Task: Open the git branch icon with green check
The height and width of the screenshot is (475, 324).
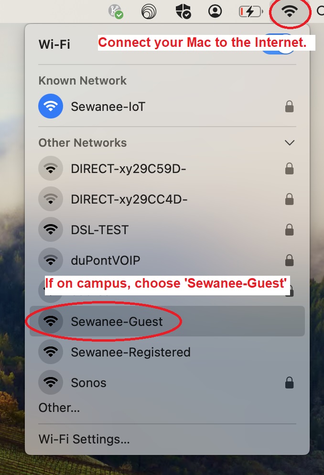Action: [116, 12]
